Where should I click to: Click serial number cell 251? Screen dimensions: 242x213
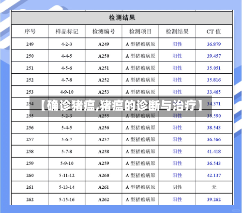[30, 68]
